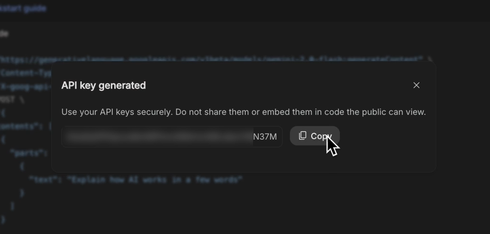Click the API key generated dialog title

click(x=104, y=85)
